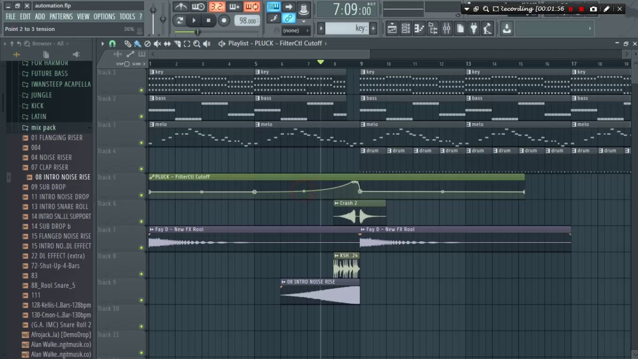Open the ADD menu
Viewport: 638px width, 359px height.
point(40,16)
